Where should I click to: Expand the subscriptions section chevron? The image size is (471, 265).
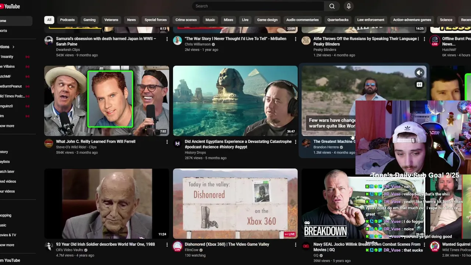pyautogui.click(x=13, y=47)
